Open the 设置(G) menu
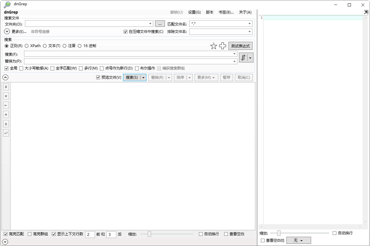The height and width of the screenshot is (246, 370). (x=194, y=12)
